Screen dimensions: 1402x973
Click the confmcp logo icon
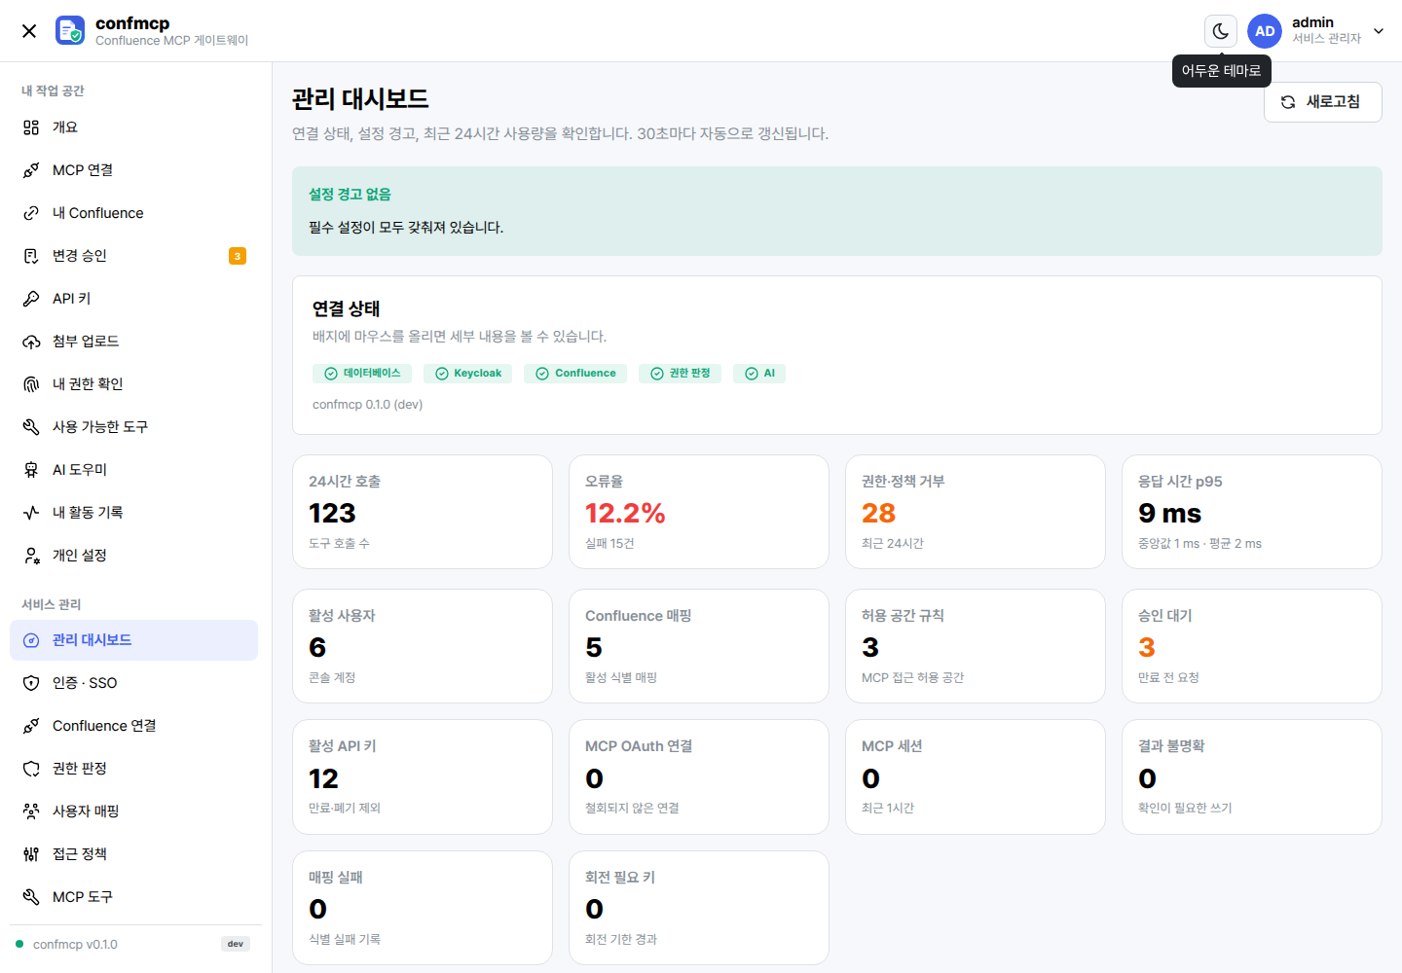[70, 30]
